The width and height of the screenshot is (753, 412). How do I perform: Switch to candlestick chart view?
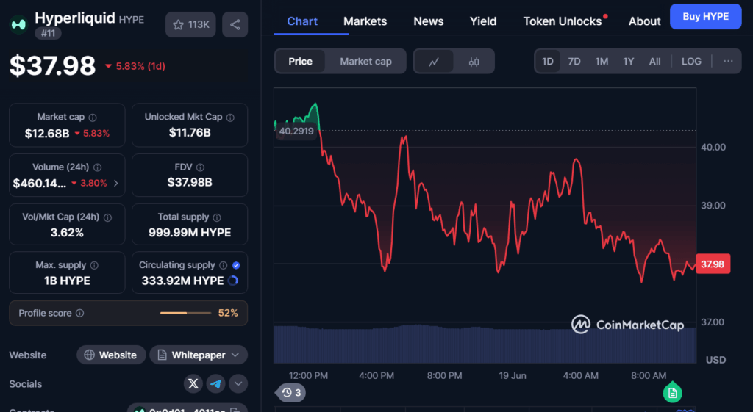(474, 62)
